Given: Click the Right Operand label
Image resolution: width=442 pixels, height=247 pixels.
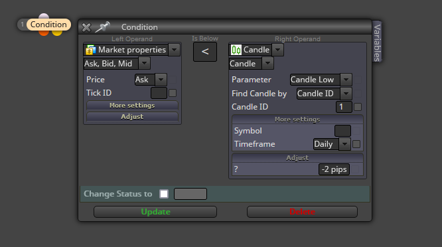Looking at the screenshot, I should point(297,39).
